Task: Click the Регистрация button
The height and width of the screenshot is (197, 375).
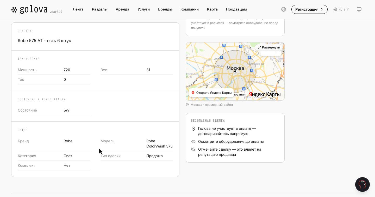Action: 309,9
